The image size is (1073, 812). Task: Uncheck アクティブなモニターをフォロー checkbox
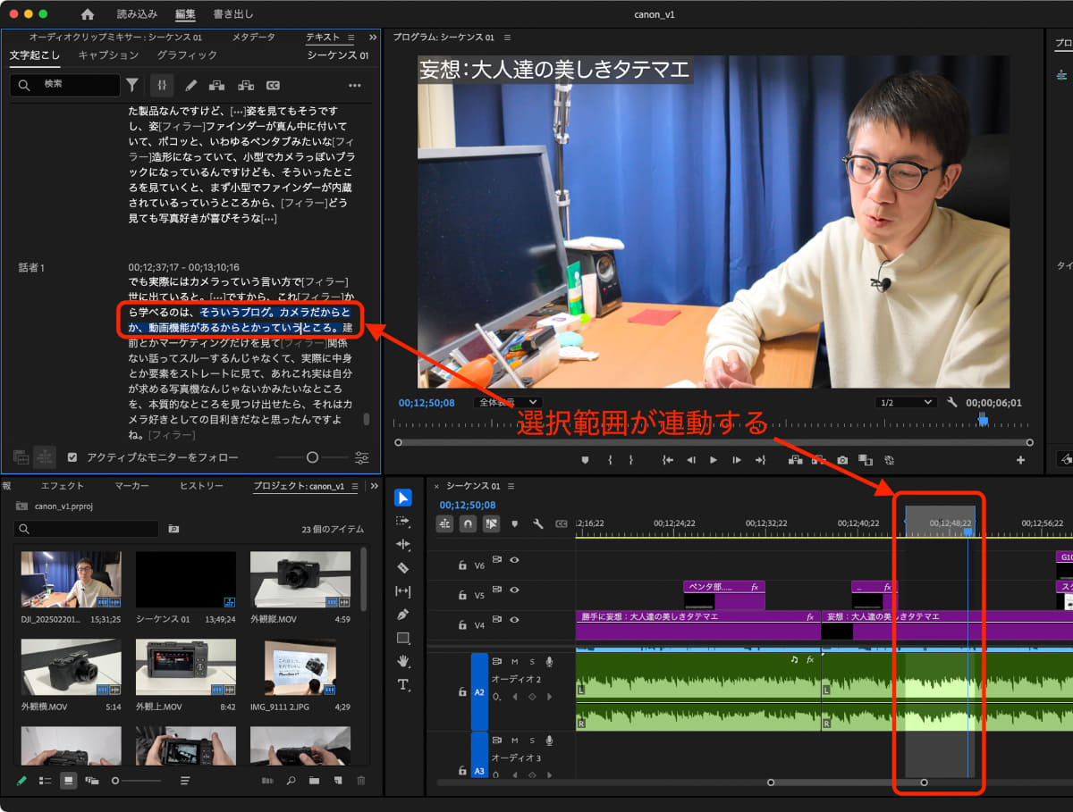(x=73, y=456)
